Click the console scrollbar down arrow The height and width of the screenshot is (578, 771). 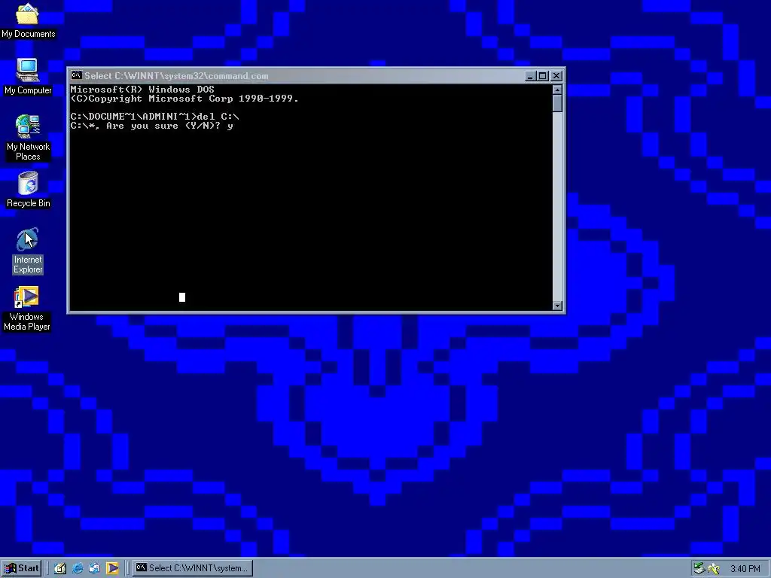[x=557, y=306]
